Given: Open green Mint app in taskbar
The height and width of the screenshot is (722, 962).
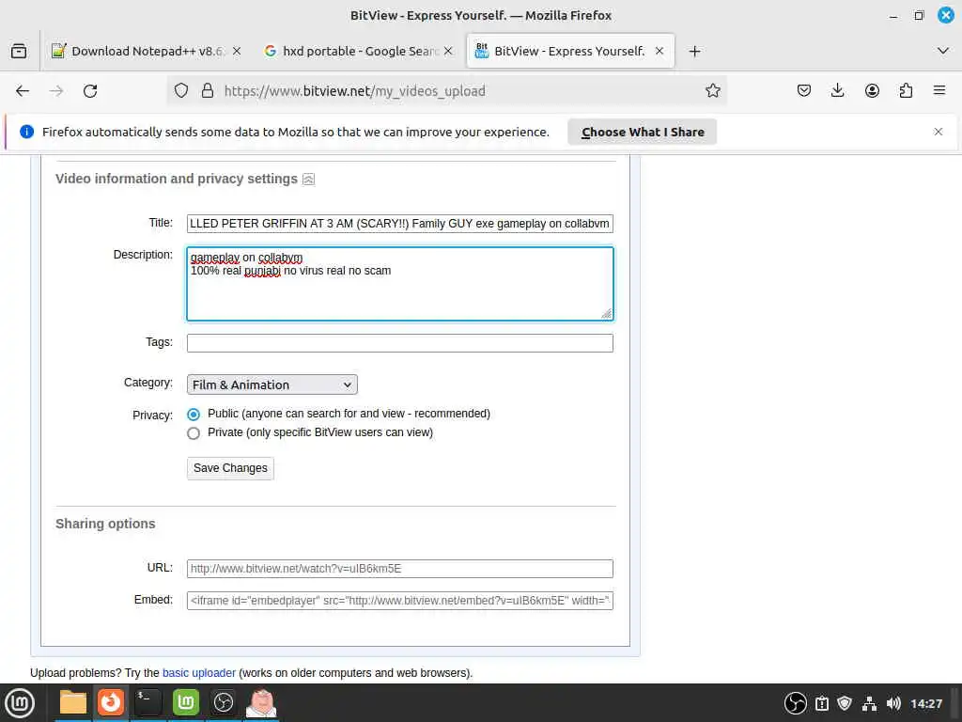Looking at the screenshot, I should pyautogui.click(x=186, y=703).
